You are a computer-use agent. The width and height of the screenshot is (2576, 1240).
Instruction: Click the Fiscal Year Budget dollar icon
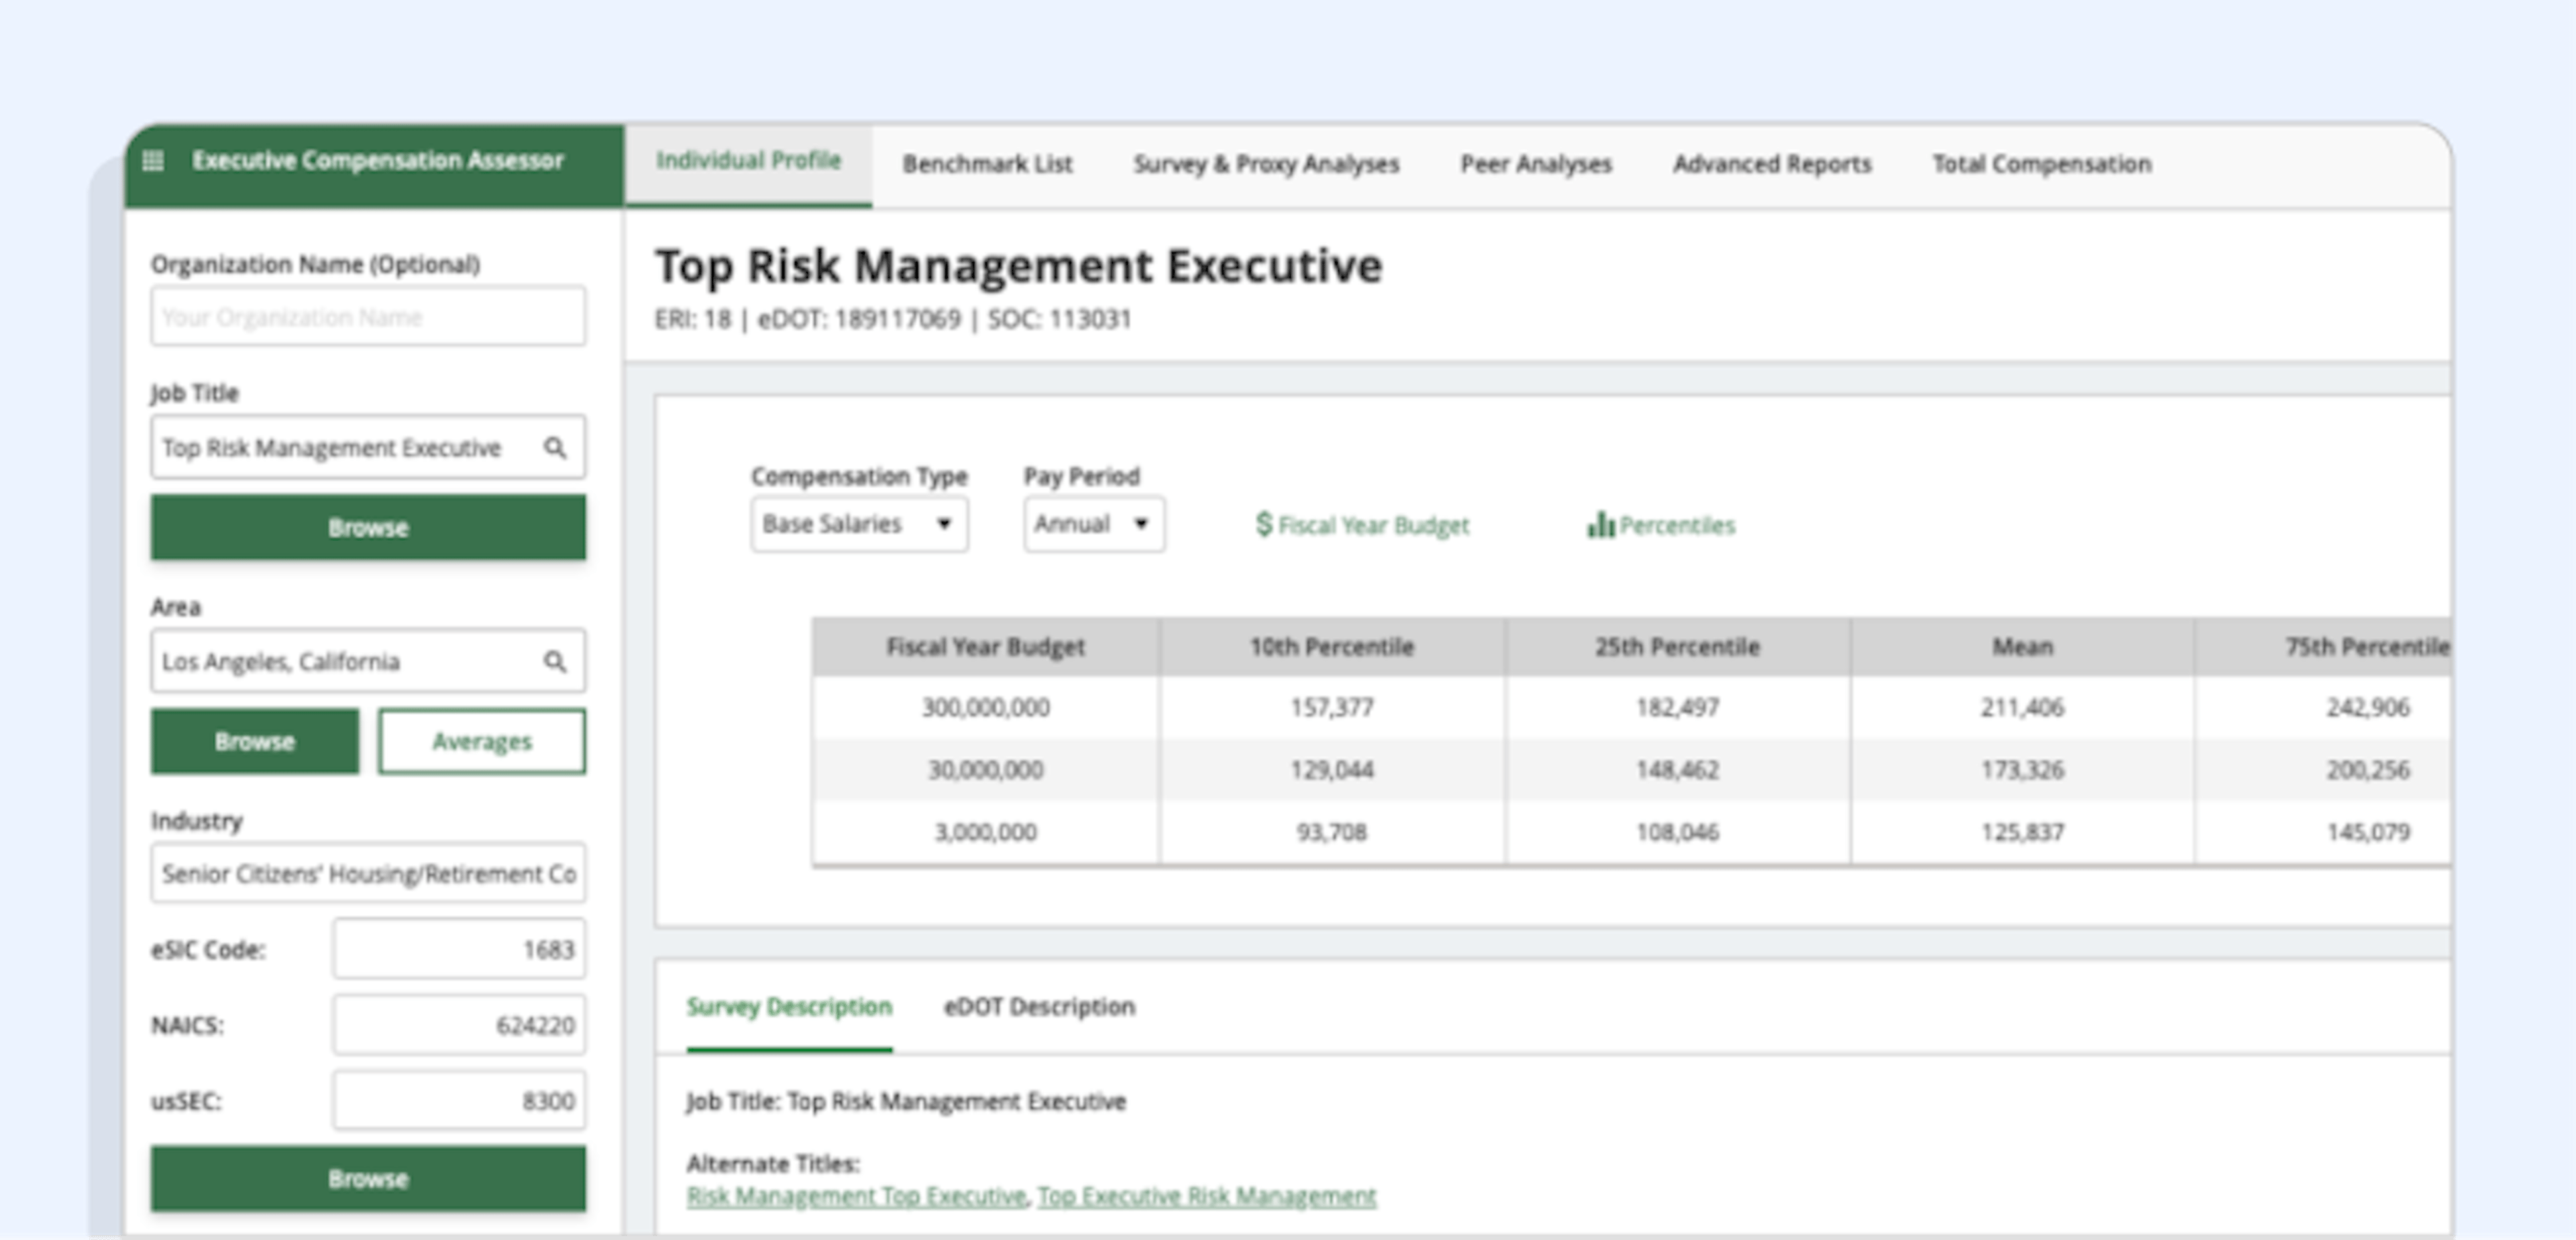pos(1263,524)
